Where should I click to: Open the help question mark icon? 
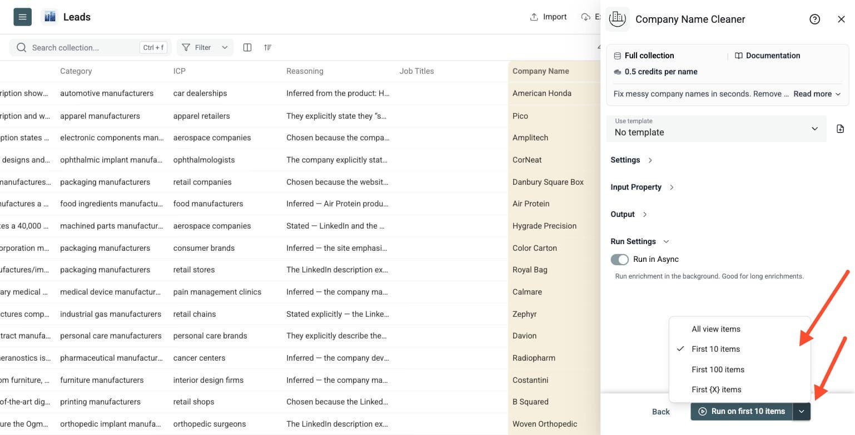(815, 19)
